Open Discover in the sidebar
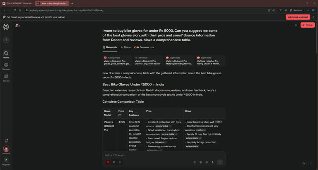The height and width of the screenshot is (170, 318). [6, 65]
